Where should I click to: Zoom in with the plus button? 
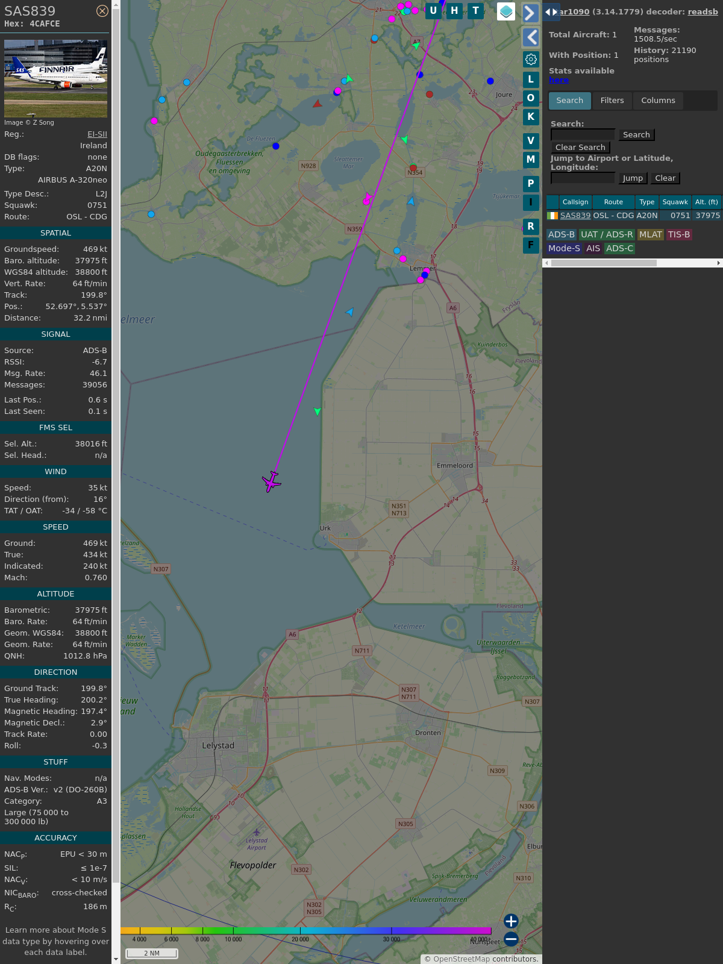511,921
